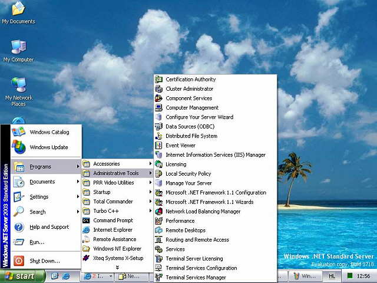The width and height of the screenshot is (377, 283).
Task: Click the Performance icon
Action: [x=158, y=221]
